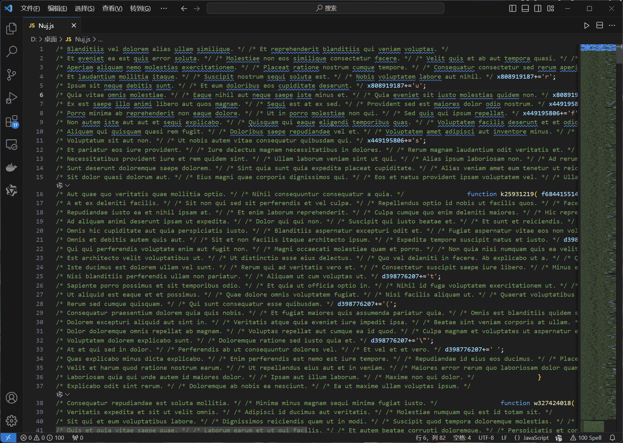Click breadcrumb Nuj.js file
Viewport: 623px width, 443px height.
[78, 39]
